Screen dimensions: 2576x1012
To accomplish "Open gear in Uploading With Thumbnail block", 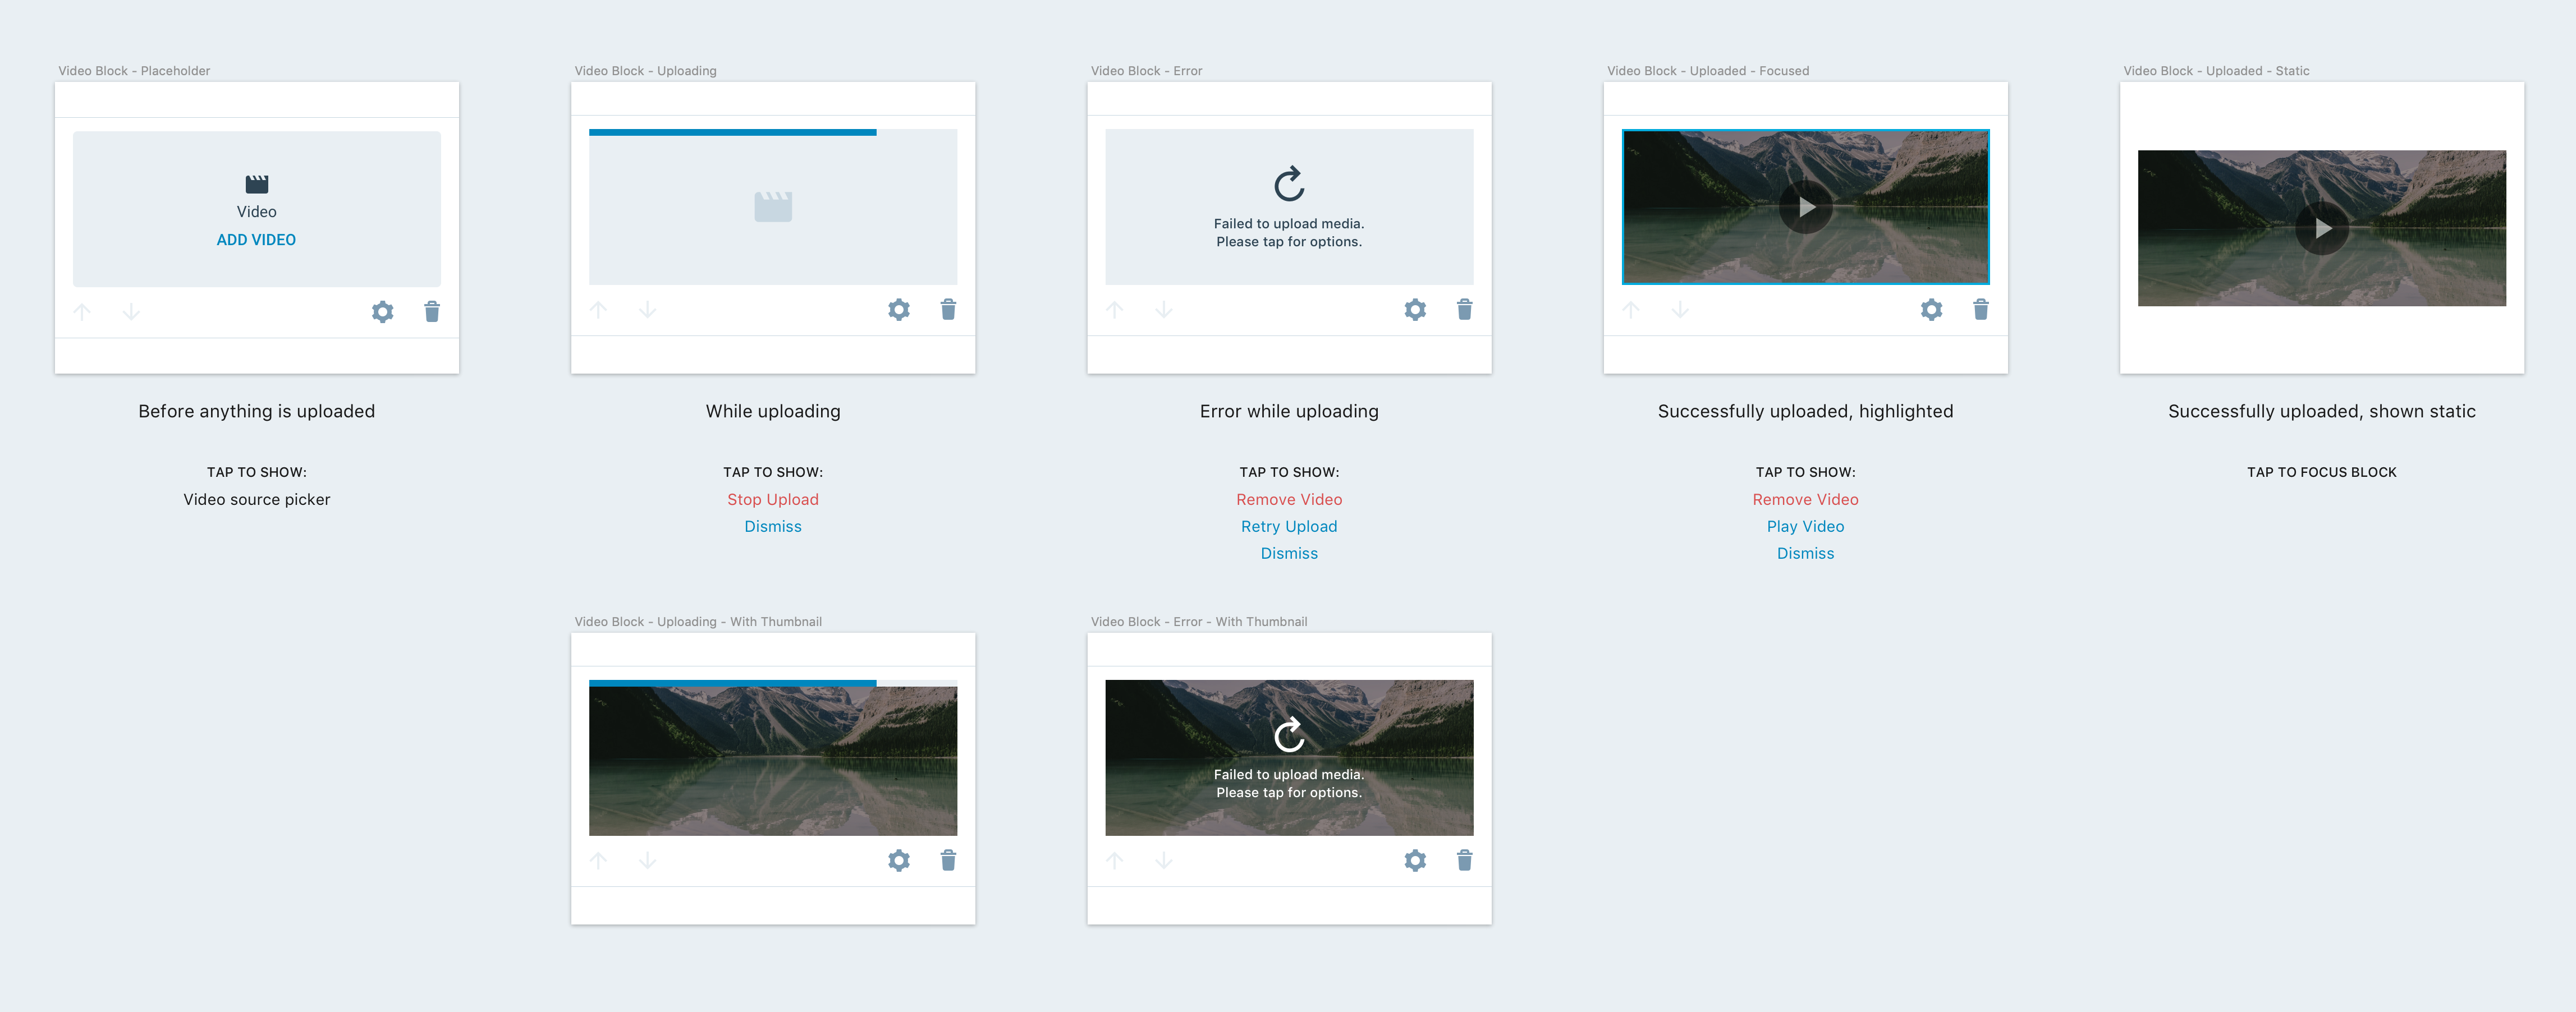I will [899, 860].
